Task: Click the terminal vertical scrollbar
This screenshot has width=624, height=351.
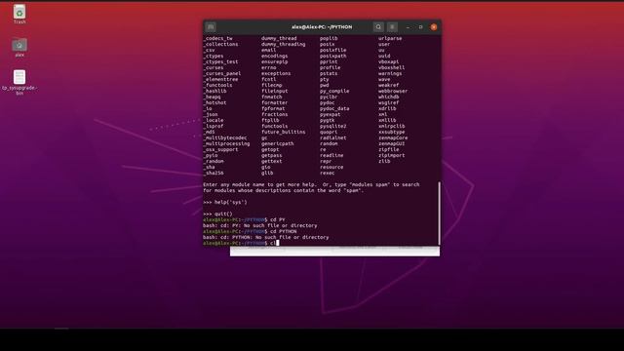Action: [439, 214]
